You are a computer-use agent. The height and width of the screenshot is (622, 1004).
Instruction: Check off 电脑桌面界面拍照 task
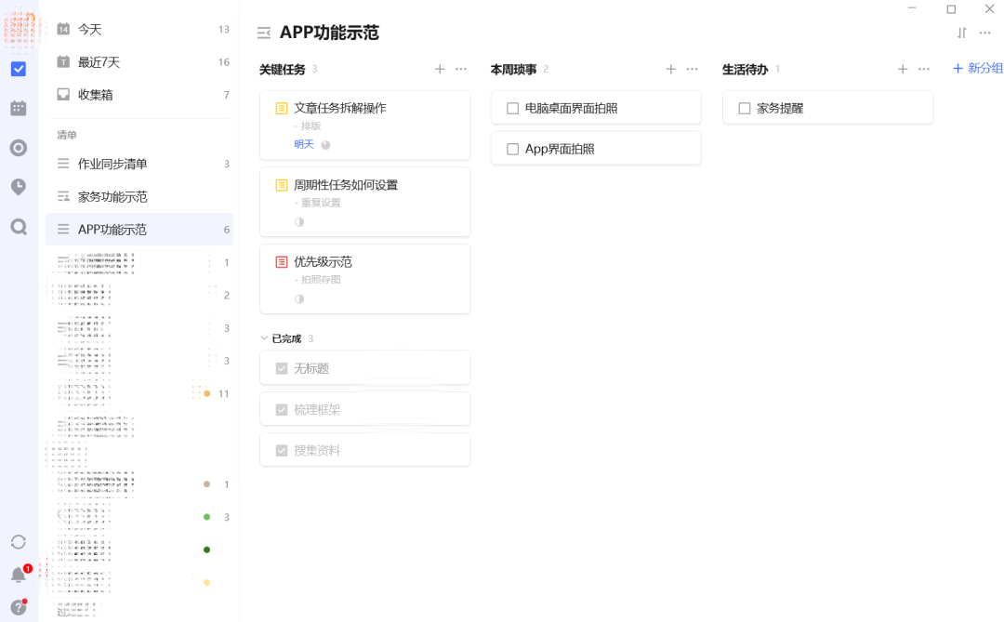tap(512, 108)
